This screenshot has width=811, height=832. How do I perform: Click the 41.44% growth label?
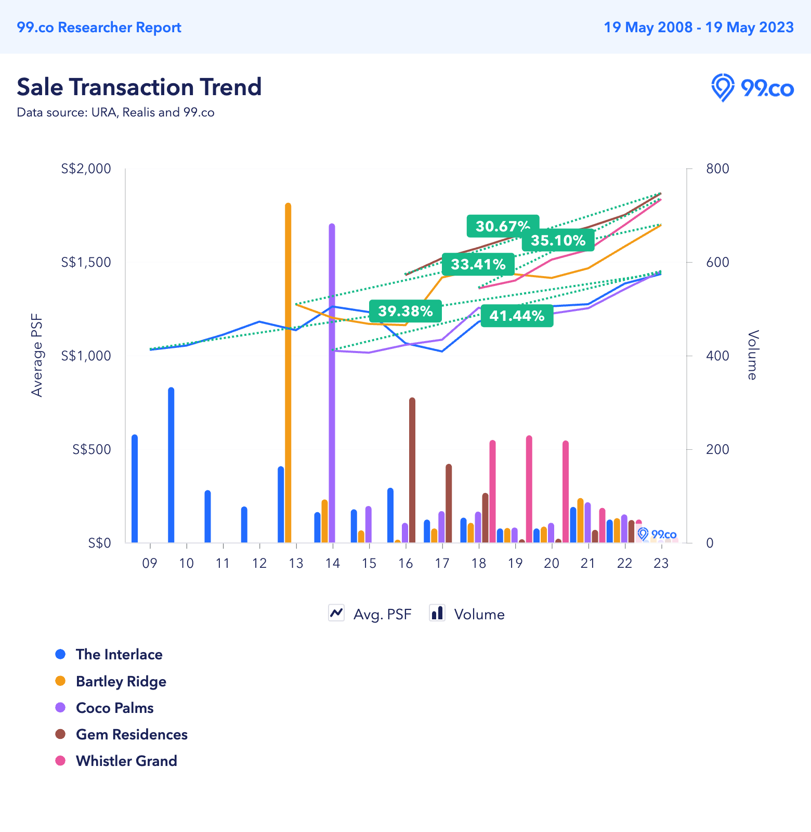[517, 316]
